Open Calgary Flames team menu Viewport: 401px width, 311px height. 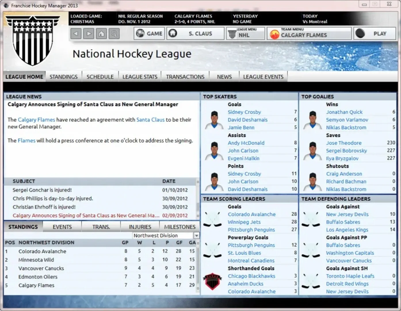coord(309,34)
